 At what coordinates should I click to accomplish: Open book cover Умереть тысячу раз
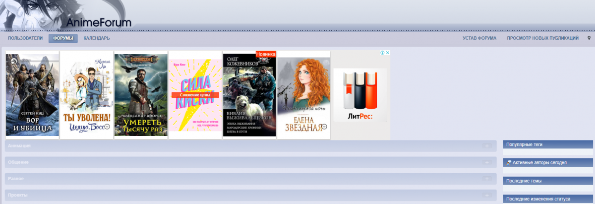coord(141,94)
